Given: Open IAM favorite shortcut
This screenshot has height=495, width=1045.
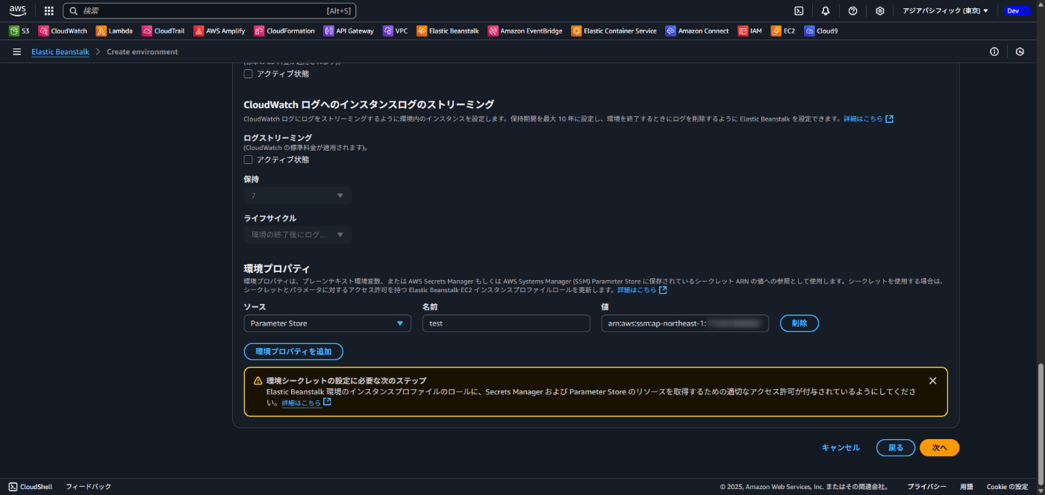Looking at the screenshot, I should [750, 31].
